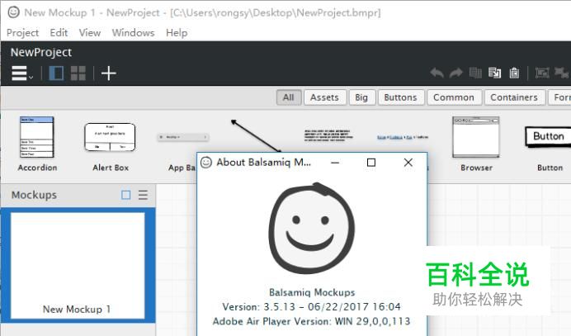The width and height of the screenshot is (571, 336).
Task: Maximize the About Balsamiq dialog
Action: [371, 163]
